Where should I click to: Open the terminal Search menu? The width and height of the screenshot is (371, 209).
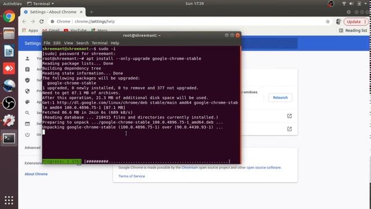click(82, 43)
